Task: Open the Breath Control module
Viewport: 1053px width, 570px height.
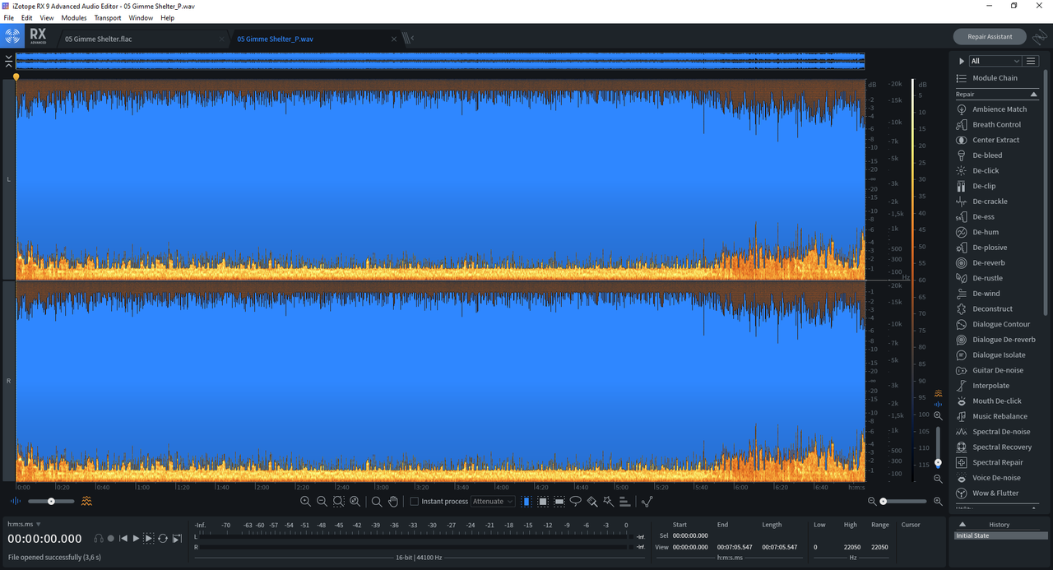Action: [x=989, y=124]
